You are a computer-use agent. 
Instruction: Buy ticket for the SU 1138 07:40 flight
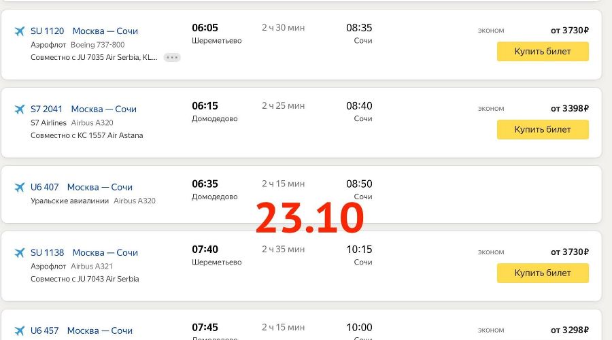[542, 273]
